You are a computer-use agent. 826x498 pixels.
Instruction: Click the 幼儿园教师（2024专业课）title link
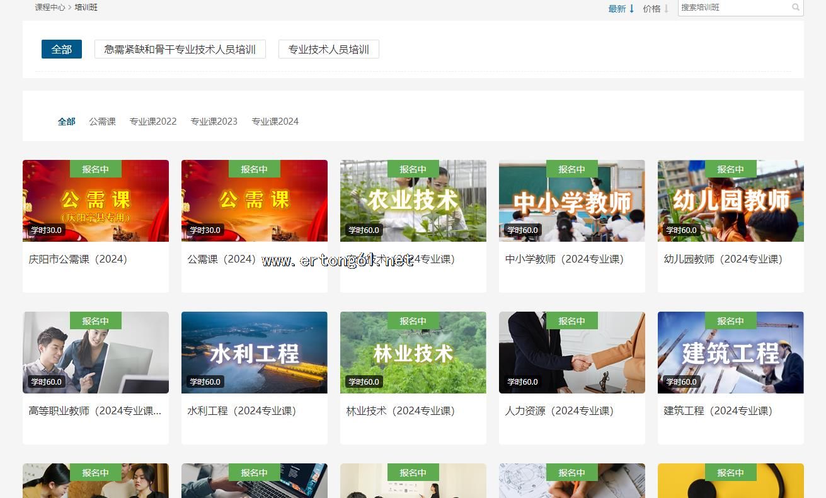(723, 259)
